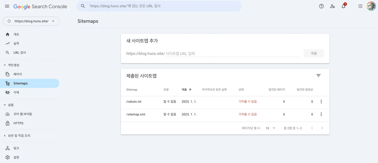
Task: Go to previous page of sitemaps
Action: (312, 128)
